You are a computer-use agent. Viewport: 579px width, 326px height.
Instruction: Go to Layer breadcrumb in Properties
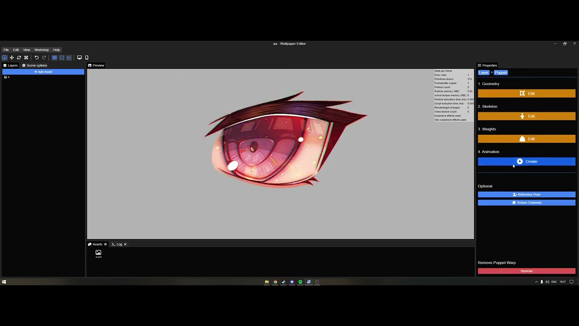point(484,72)
